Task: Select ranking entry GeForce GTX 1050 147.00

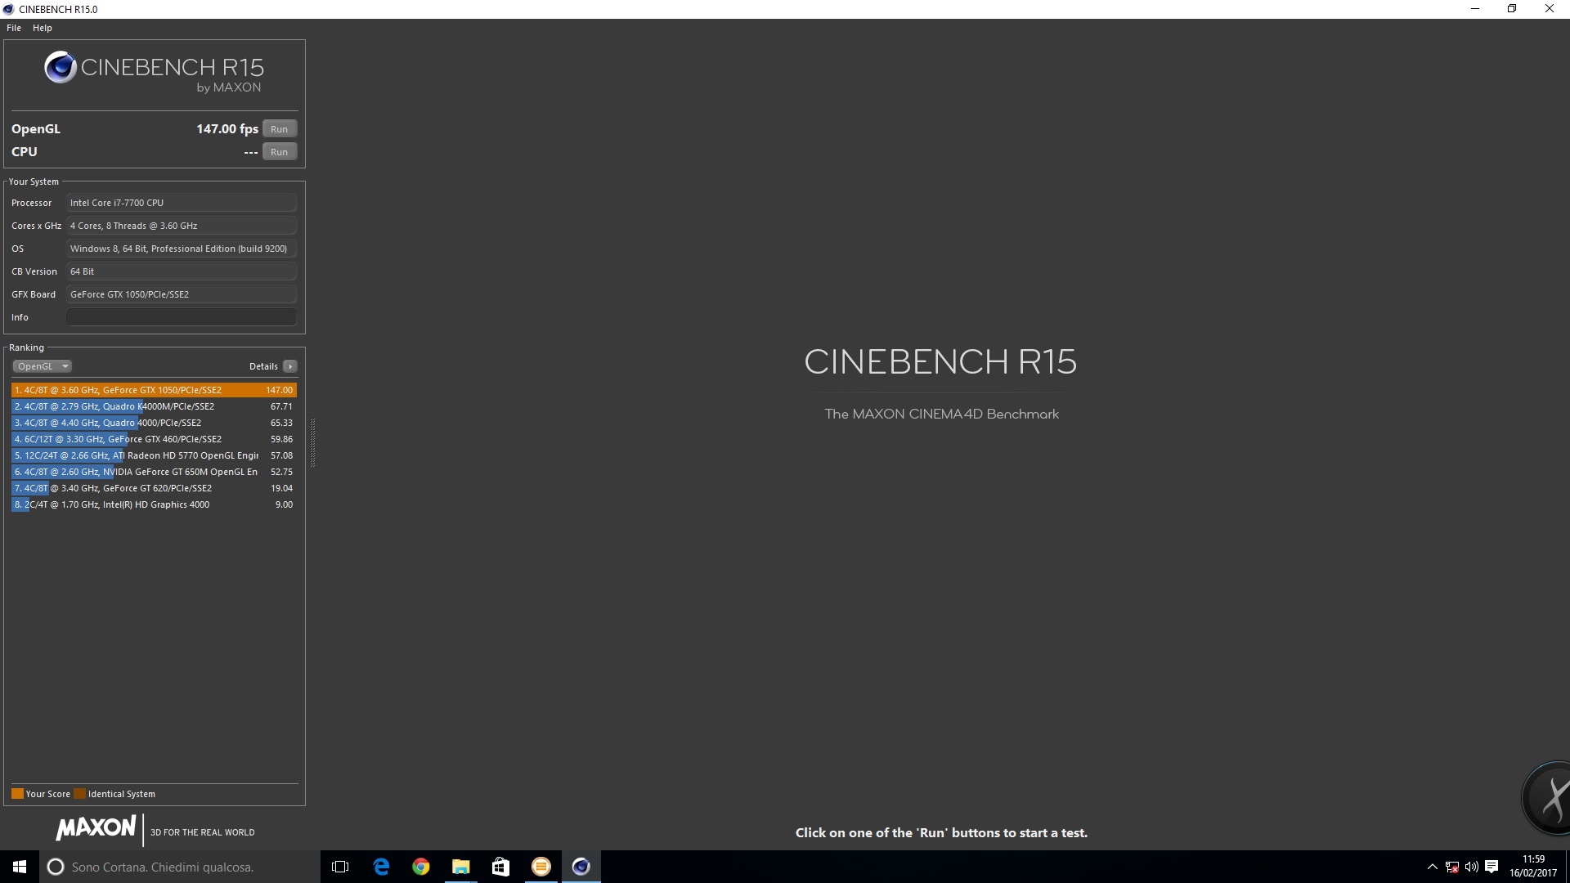Action: click(x=154, y=390)
